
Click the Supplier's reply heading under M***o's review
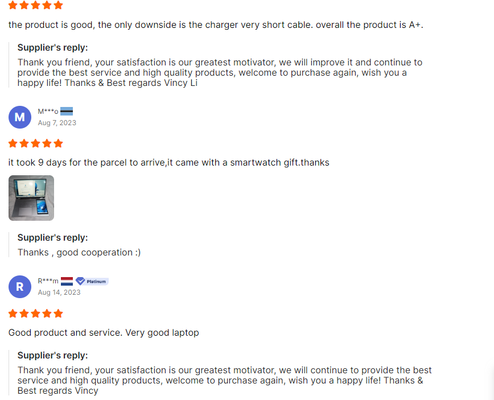53,238
